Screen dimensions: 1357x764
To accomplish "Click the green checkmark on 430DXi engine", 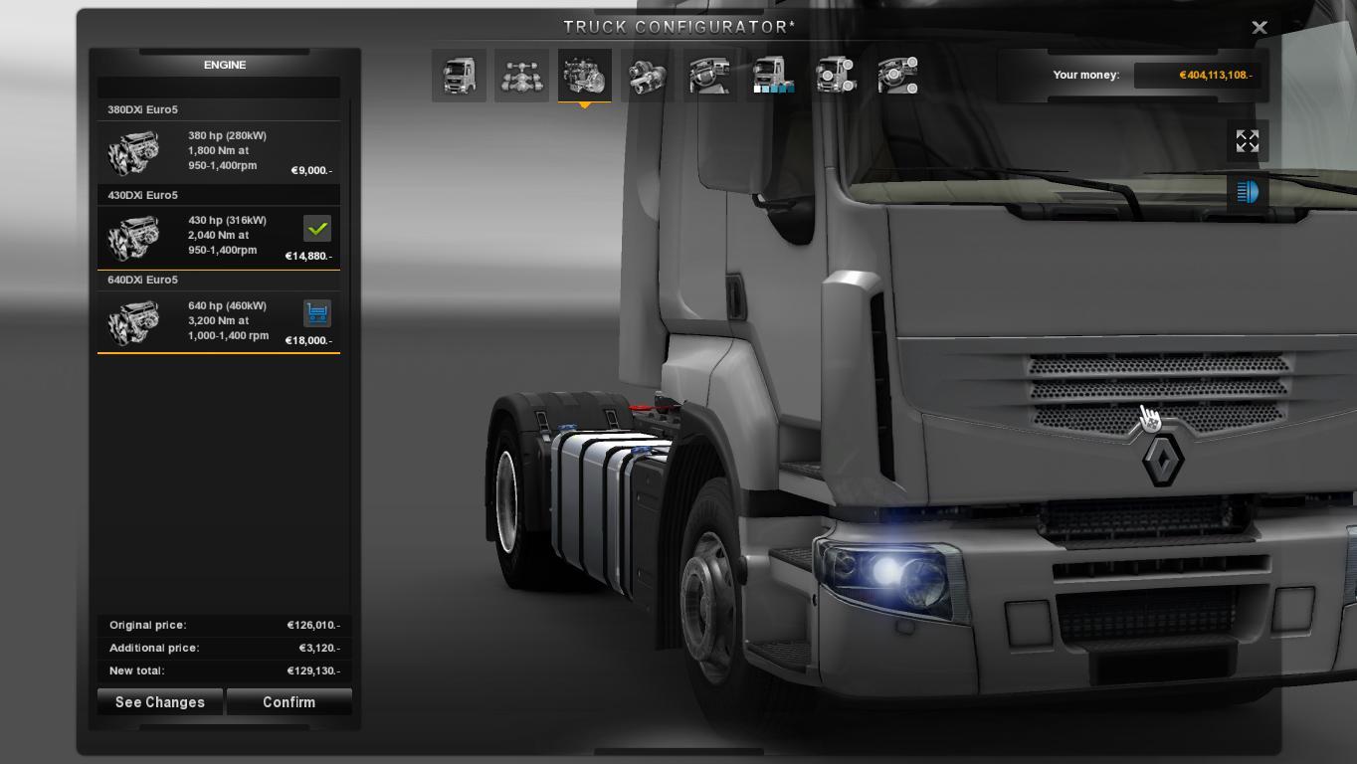I will [x=317, y=229].
